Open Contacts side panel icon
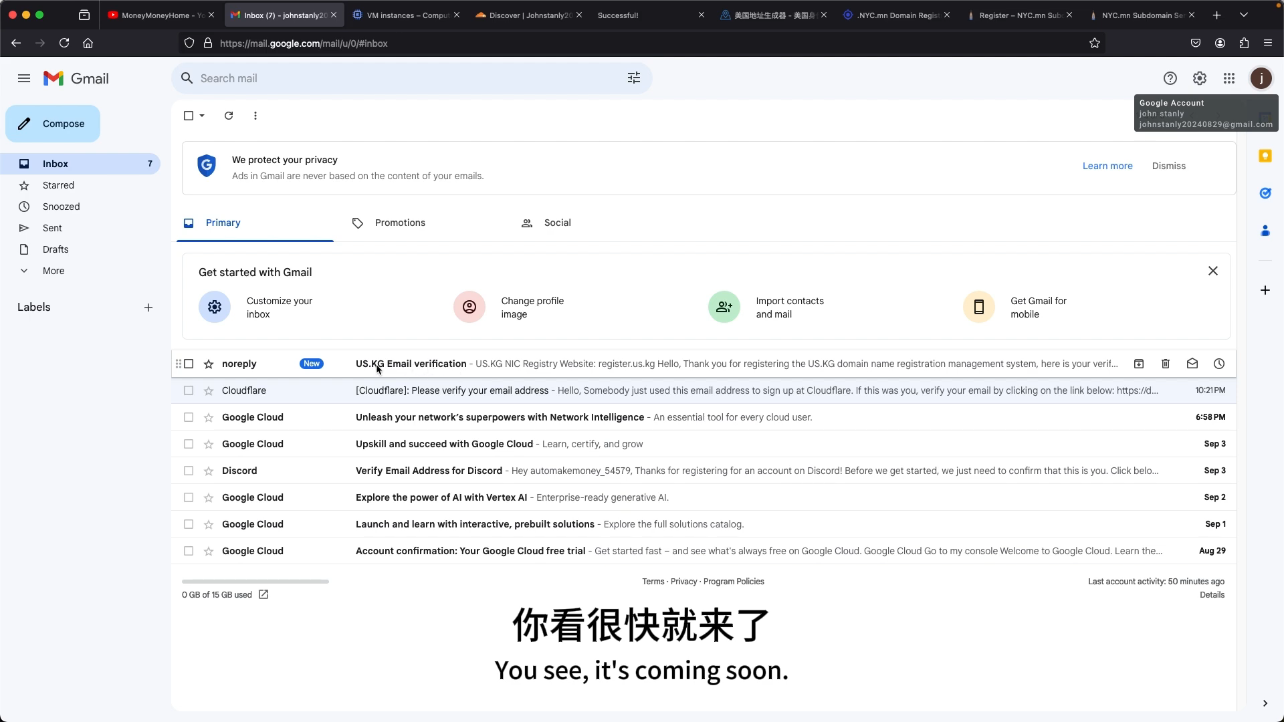This screenshot has height=722, width=1284. click(x=1265, y=231)
